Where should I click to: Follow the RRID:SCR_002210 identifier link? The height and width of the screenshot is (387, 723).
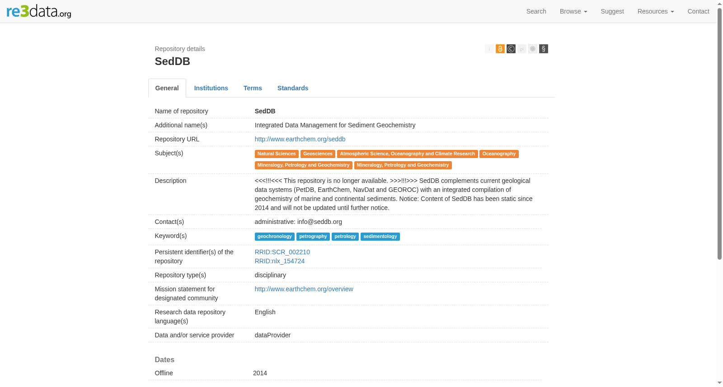tap(282, 252)
